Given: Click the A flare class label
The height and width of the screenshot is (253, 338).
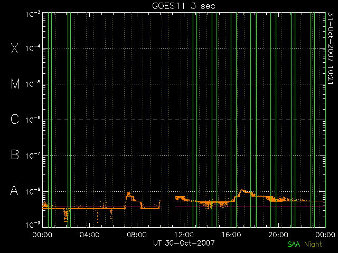Looking at the screenshot, I should coord(14,190).
